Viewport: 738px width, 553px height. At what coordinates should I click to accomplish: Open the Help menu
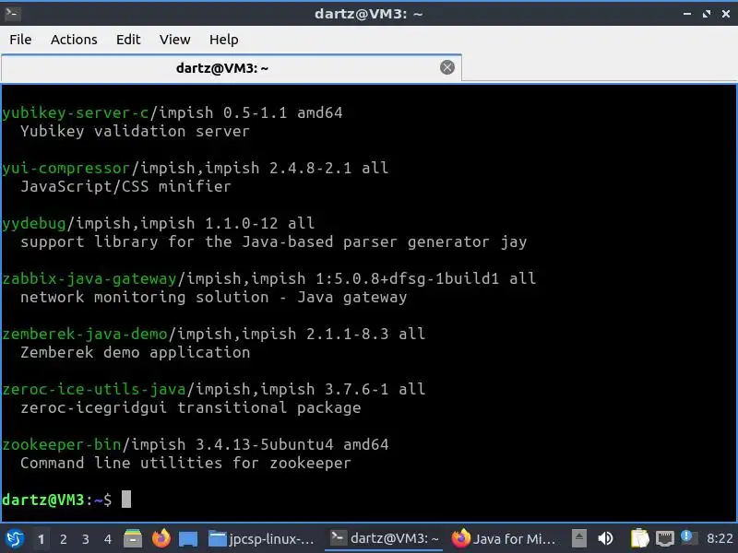click(x=223, y=40)
